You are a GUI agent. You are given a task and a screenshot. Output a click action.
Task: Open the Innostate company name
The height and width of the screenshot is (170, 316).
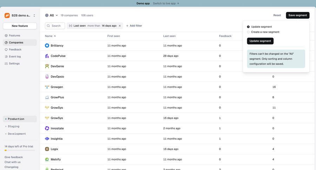coord(57,128)
